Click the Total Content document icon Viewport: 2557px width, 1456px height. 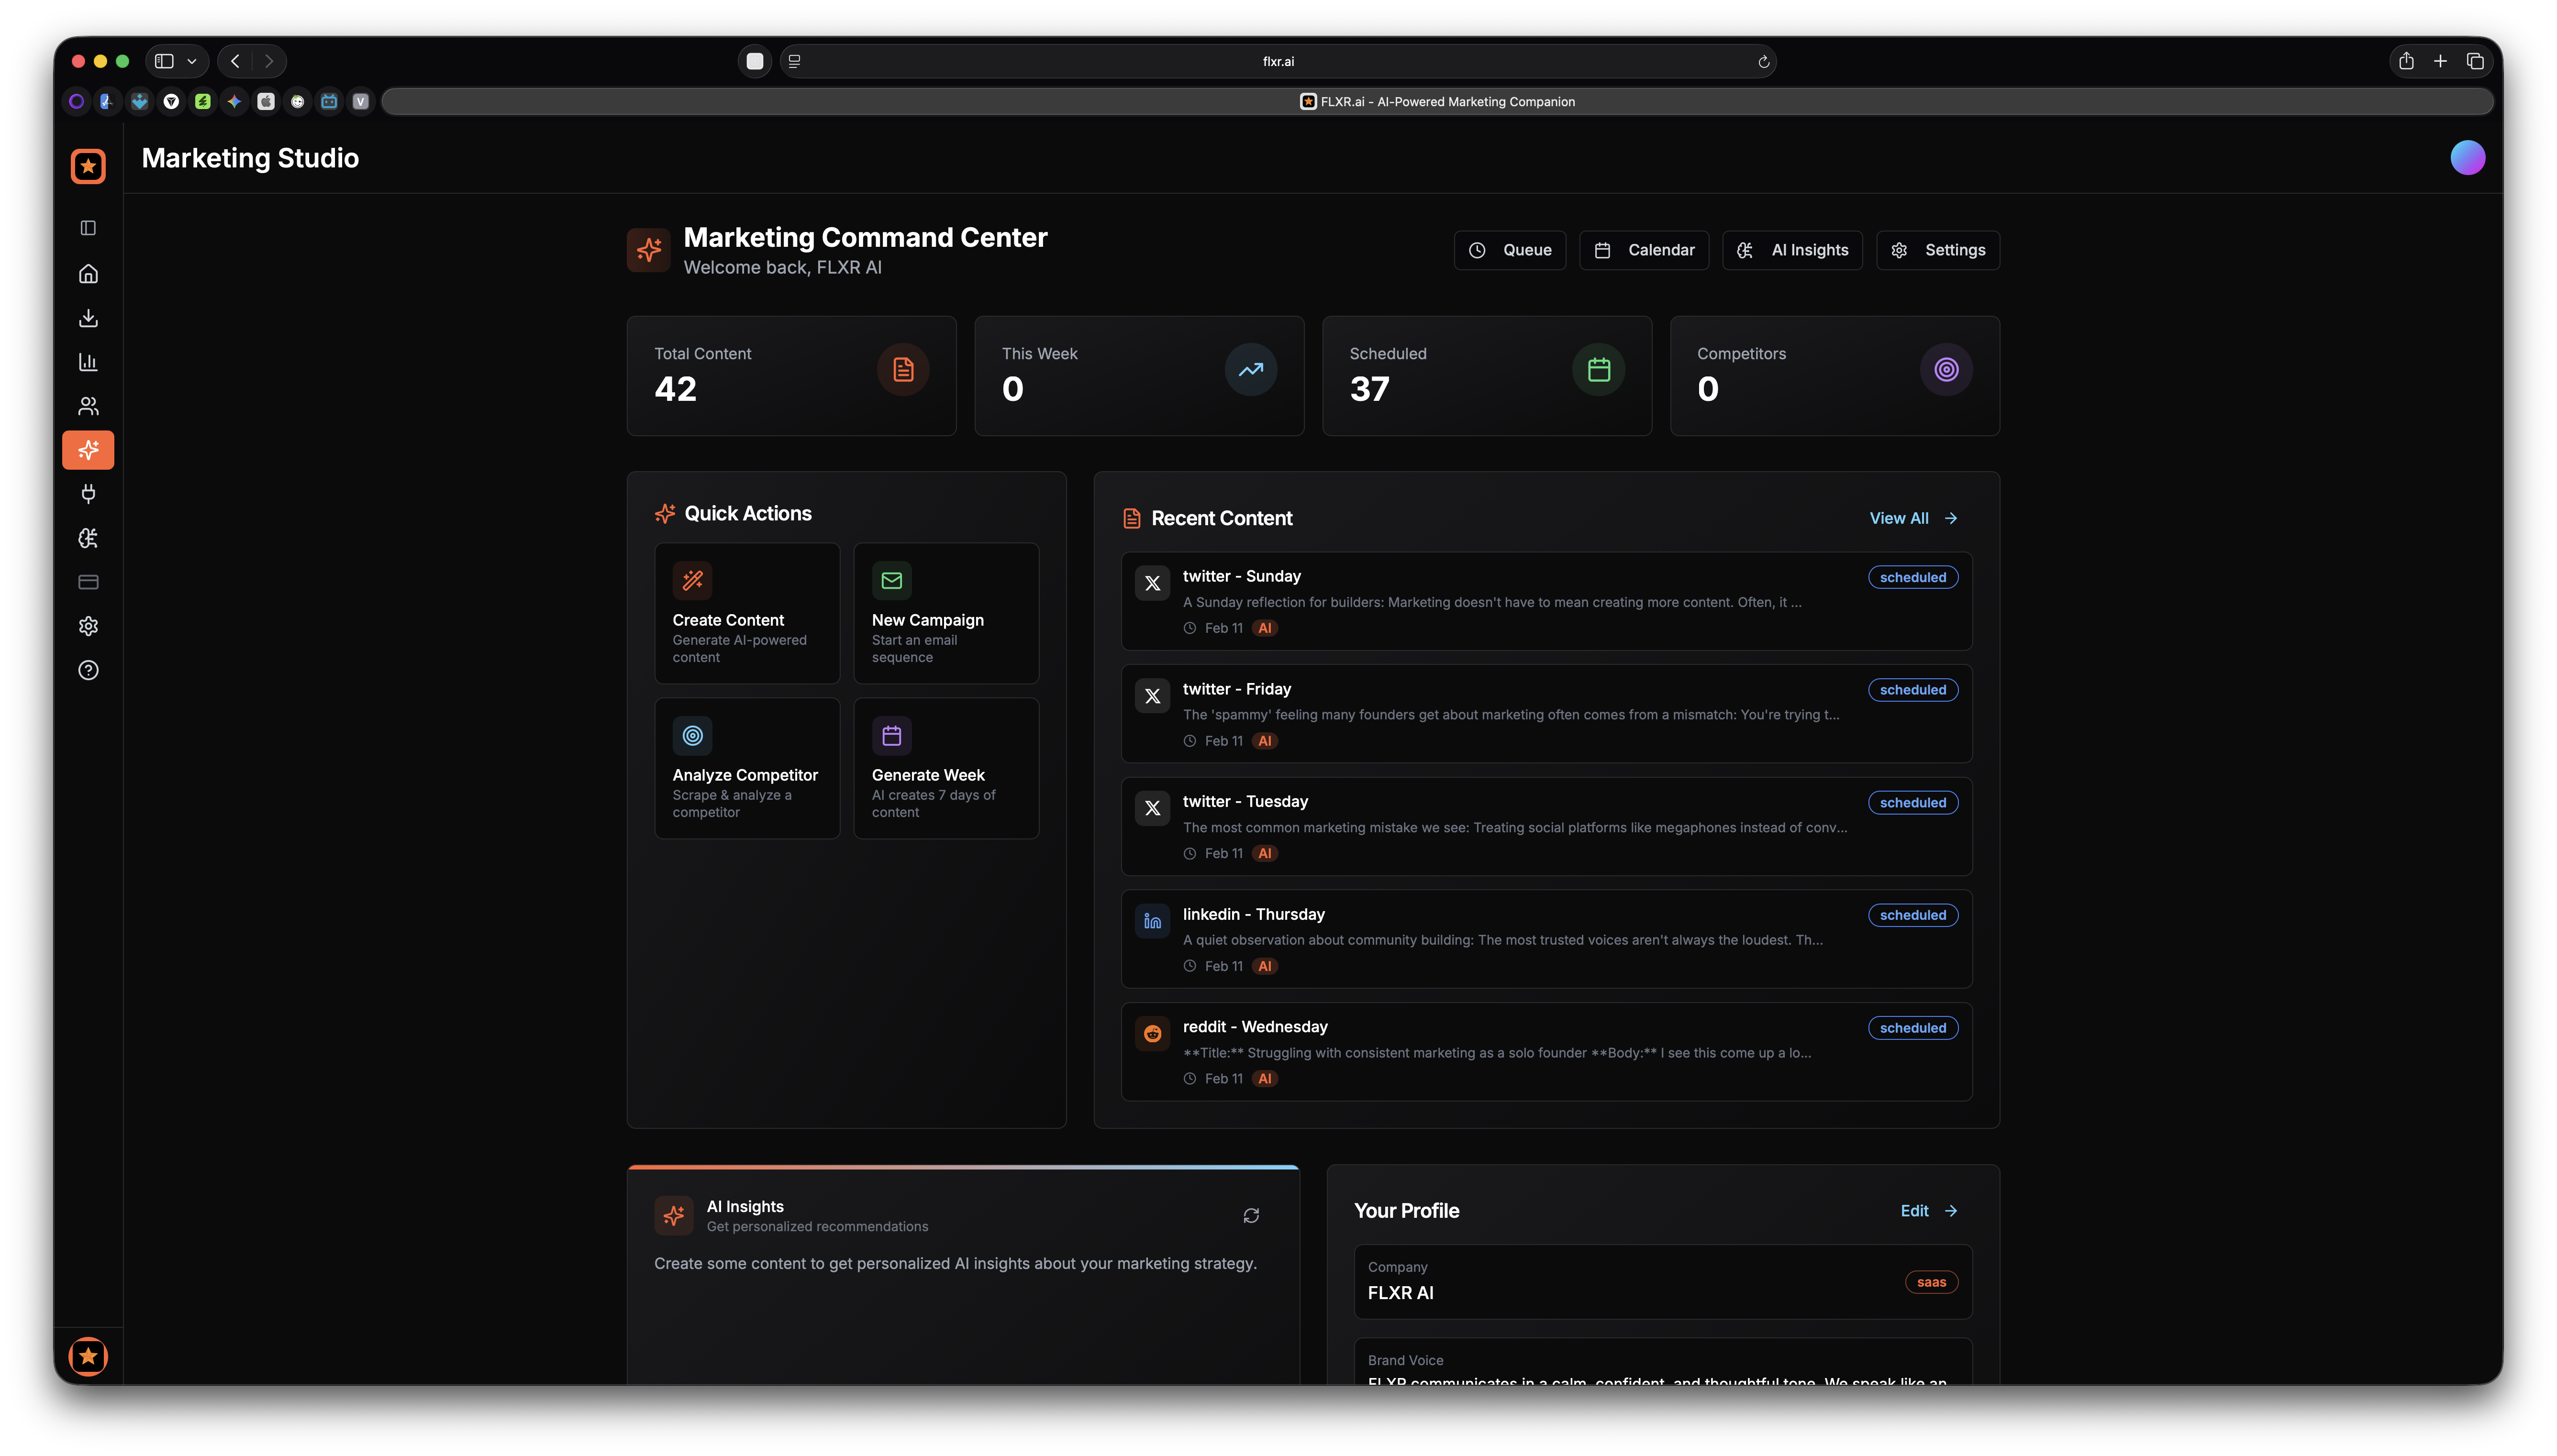coord(903,370)
